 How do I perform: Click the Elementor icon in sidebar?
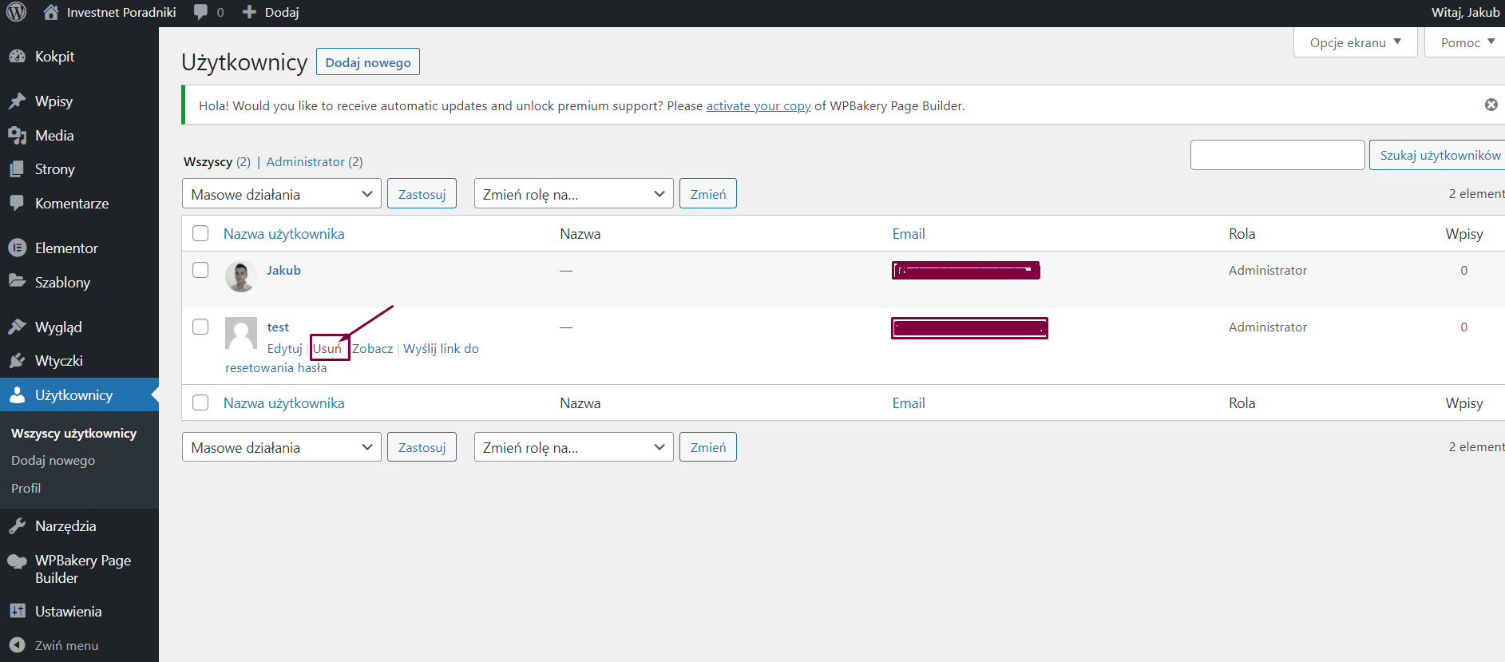click(17, 248)
